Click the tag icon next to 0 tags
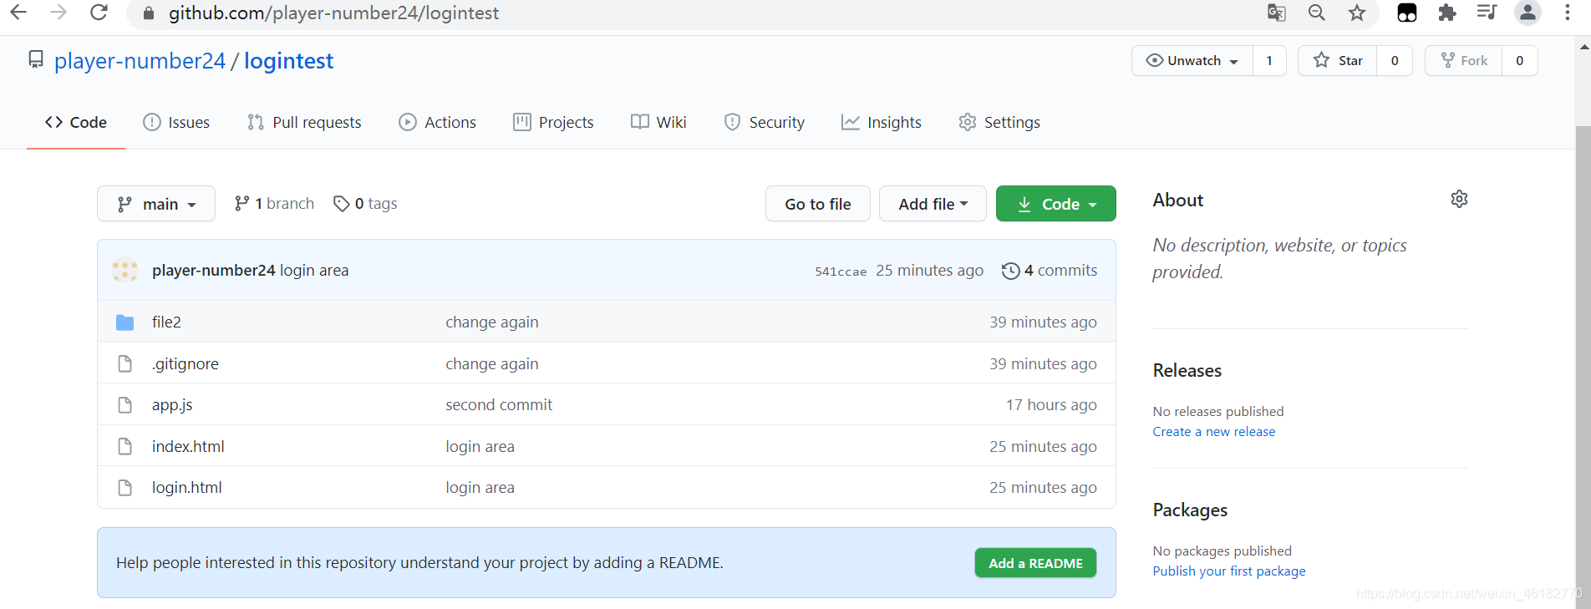Screen dimensions: 1591x609 (x=341, y=204)
